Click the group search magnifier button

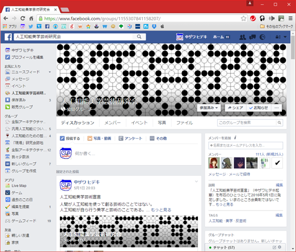point(280,122)
